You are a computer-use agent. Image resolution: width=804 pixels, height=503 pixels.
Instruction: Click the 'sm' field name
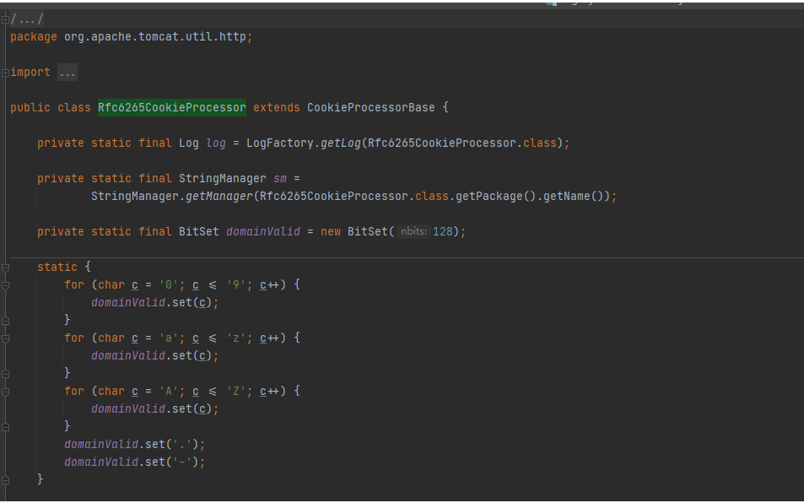[x=280, y=178]
